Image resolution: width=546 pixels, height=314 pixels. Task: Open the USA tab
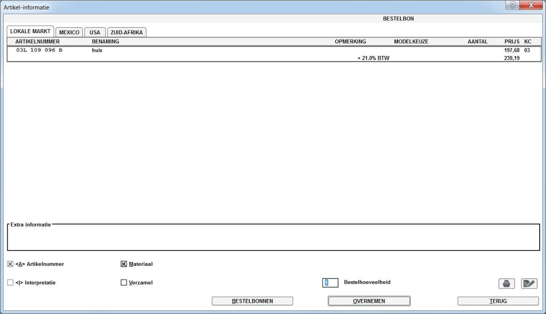[95, 32]
